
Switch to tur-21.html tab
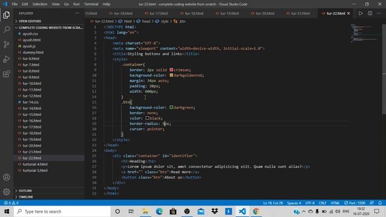pyautogui.click(x=300, y=13)
